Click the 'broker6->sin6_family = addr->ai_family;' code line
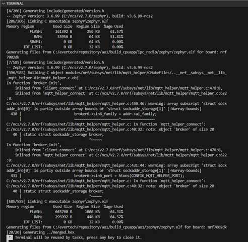Image resolution: width=248 pixels, height=242 pixels. [115, 114]
